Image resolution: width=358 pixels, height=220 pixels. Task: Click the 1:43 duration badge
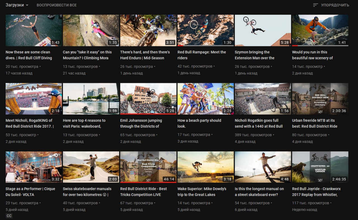coord(56,42)
